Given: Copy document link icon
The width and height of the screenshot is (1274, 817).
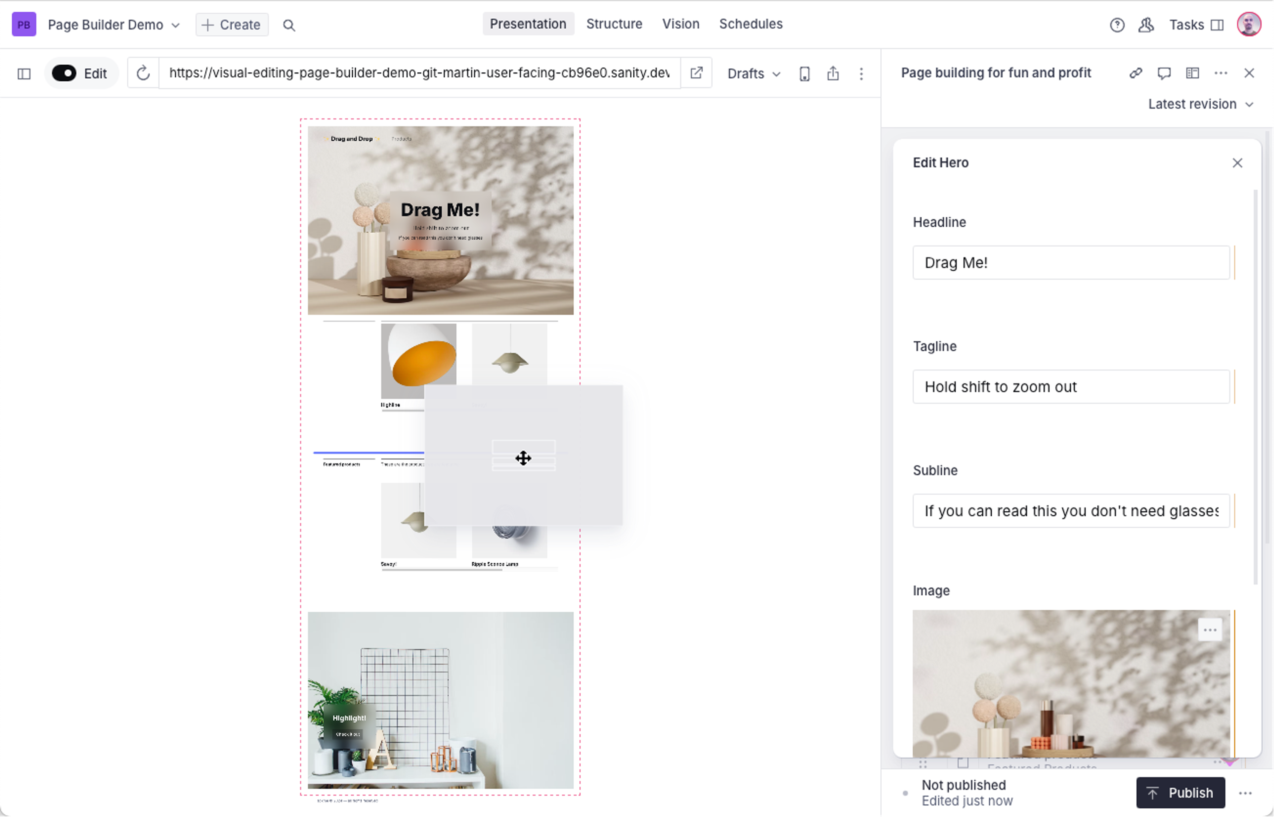Looking at the screenshot, I should (1136, 73).
